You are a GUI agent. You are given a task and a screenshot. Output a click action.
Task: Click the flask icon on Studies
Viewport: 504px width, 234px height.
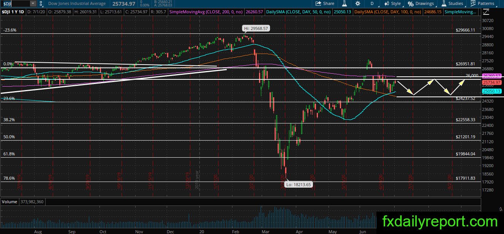tap(444, 3)
